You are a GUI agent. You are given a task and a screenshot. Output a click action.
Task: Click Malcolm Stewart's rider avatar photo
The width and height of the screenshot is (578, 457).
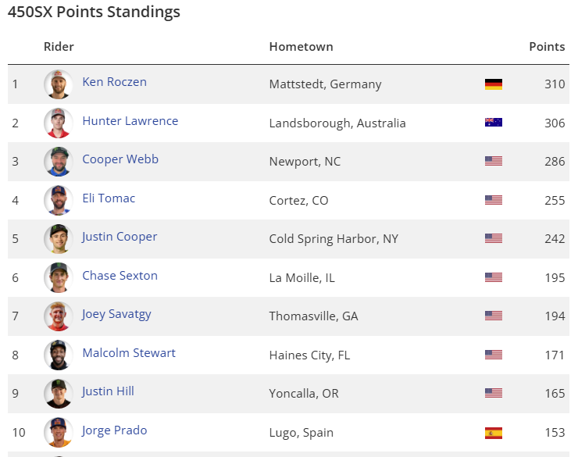click(x=58, y=355)
